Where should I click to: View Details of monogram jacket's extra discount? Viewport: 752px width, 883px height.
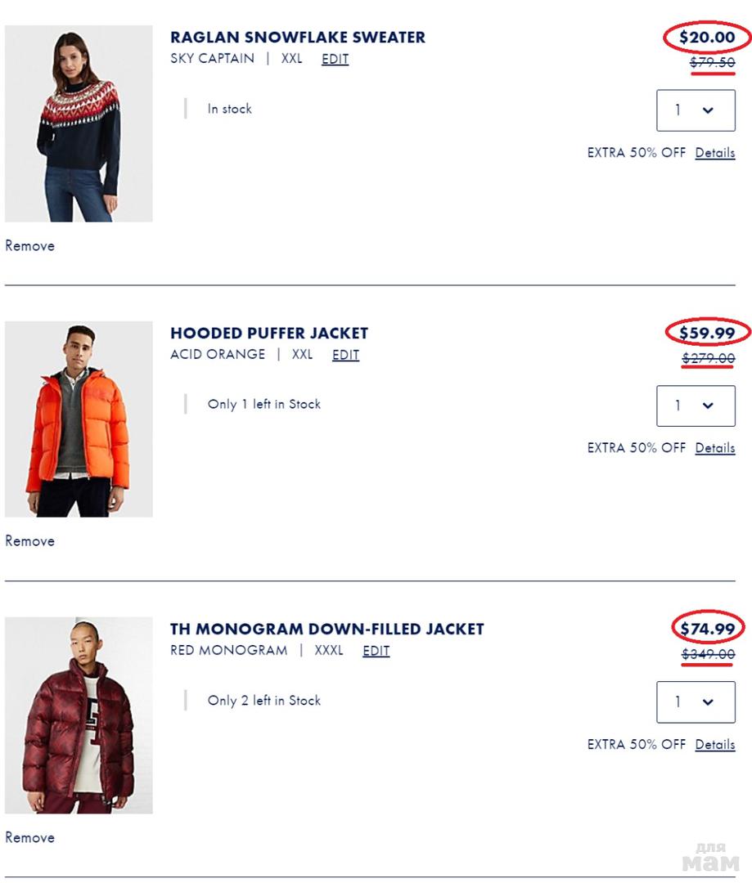pyautogui.click(x=715, y=745)
